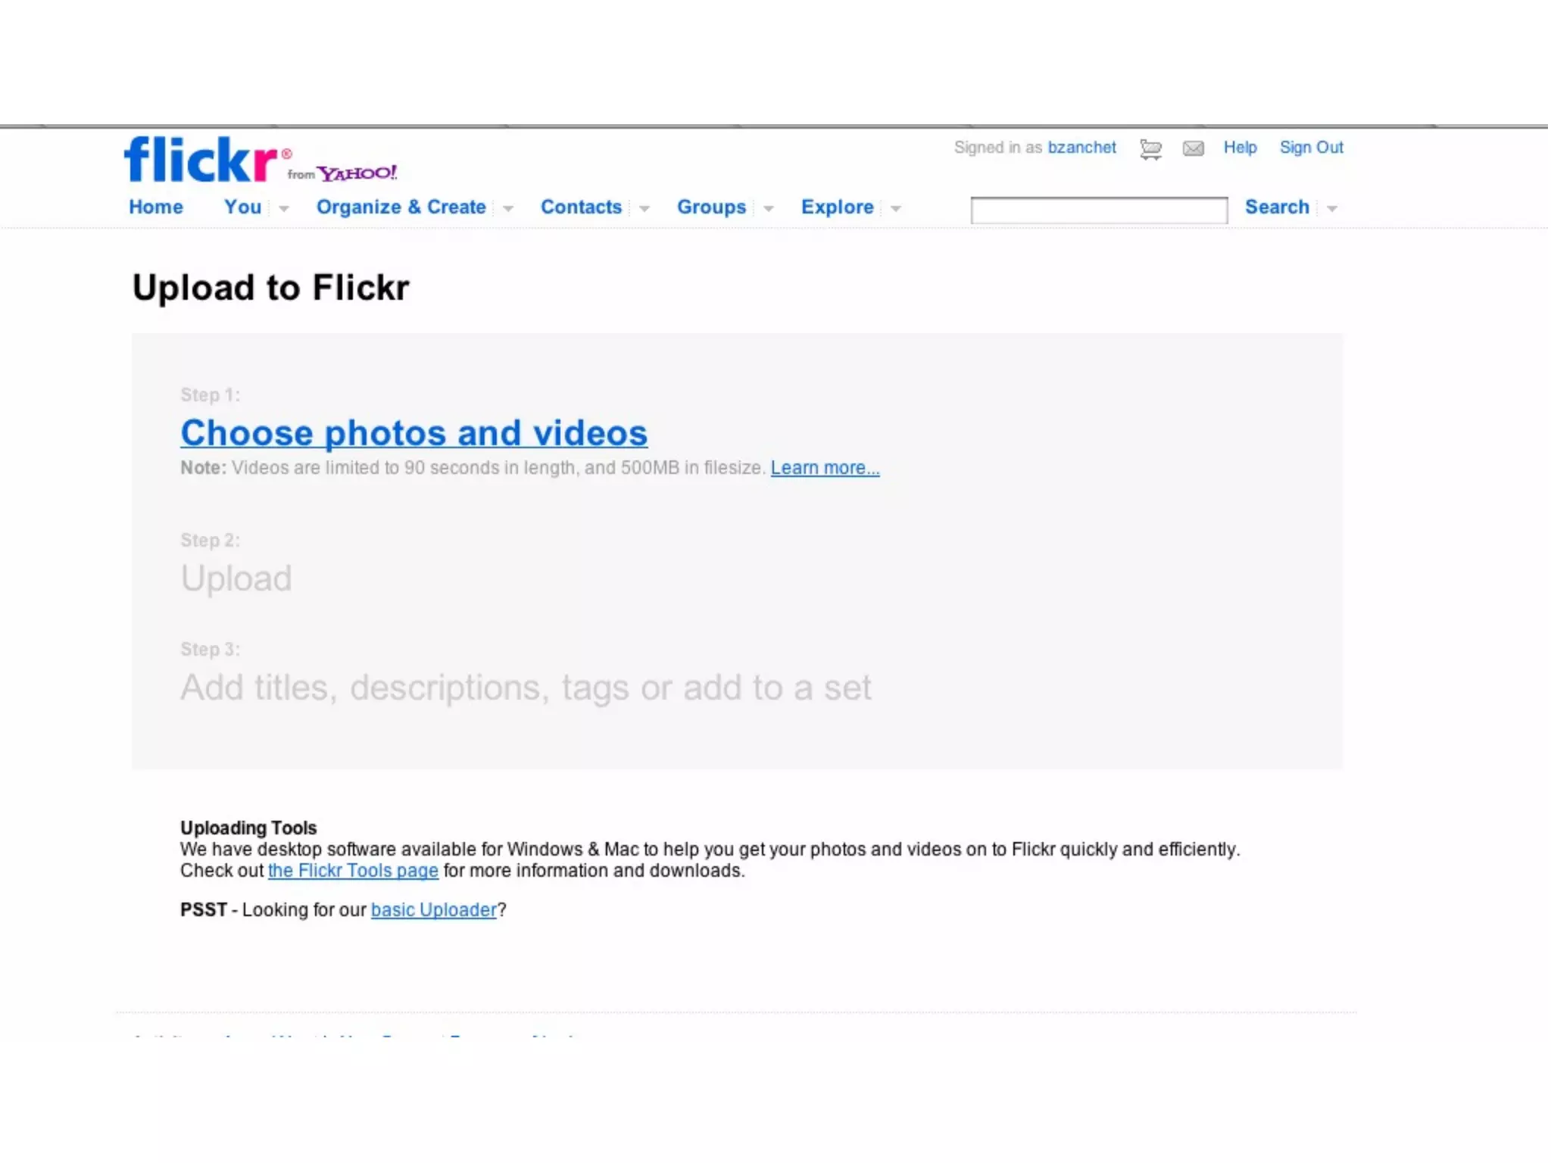
Task: Go to the Home menu item
Action: click(x=156, y=207)
